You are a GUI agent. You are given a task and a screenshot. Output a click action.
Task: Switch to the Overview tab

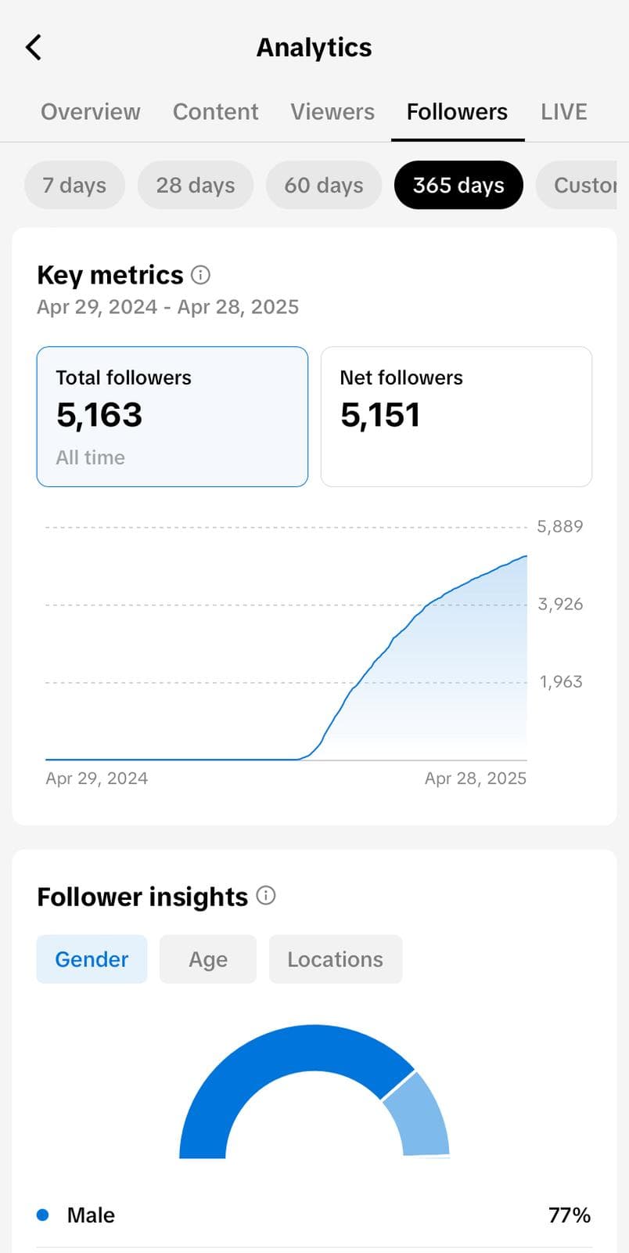[x=91, y=112]
